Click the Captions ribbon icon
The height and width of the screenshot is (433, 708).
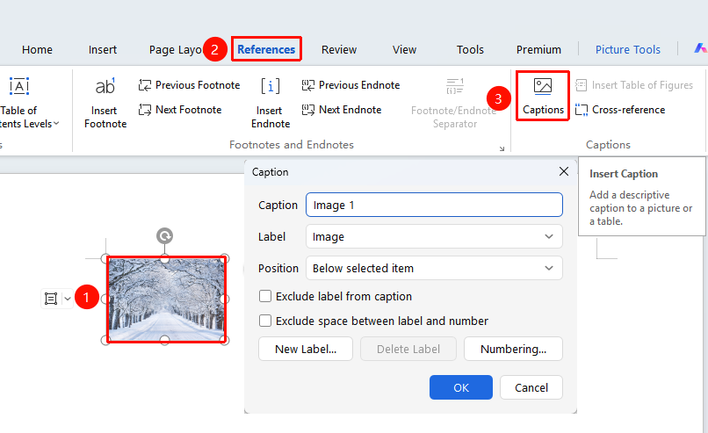click(x=543, y=86)
